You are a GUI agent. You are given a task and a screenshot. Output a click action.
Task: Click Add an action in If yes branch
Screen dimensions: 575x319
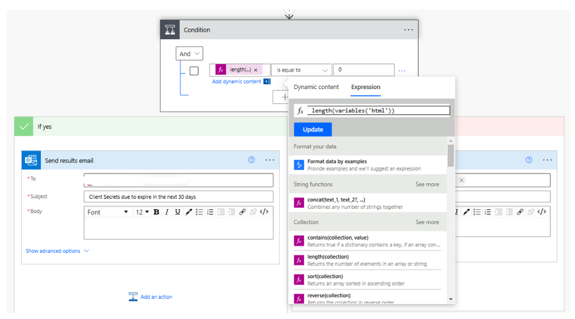[x=151, y=297]
